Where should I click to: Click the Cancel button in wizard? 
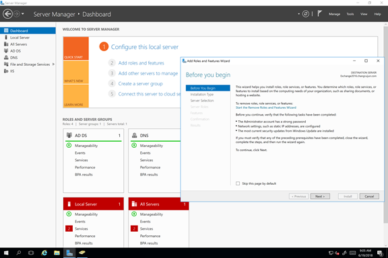point(369,196)
